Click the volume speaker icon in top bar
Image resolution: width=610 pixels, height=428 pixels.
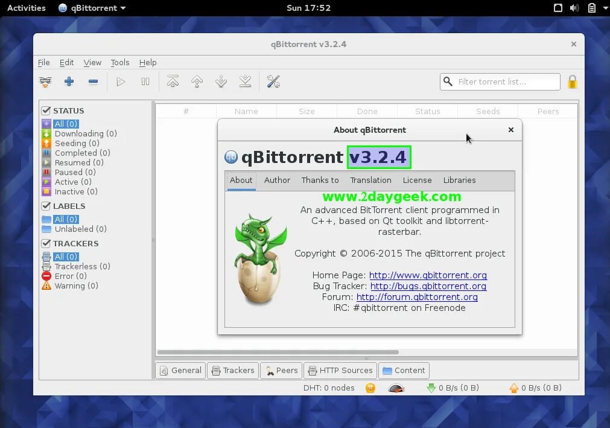[x=574, y=8]
